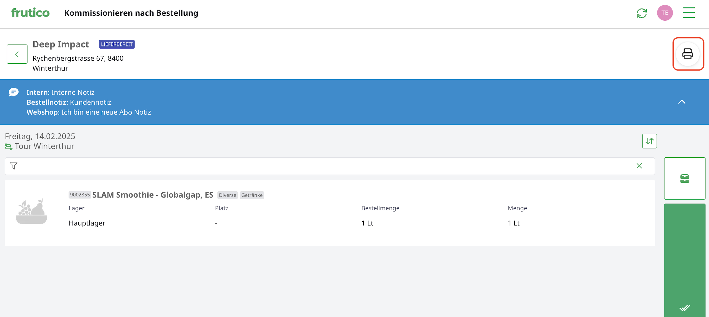709x317 pixels.
Task: Open SLAM Smoothie product thumbnail
Action: coord(31,211)
